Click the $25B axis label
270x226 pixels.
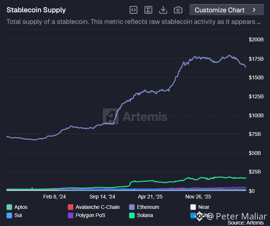(255, 172)
